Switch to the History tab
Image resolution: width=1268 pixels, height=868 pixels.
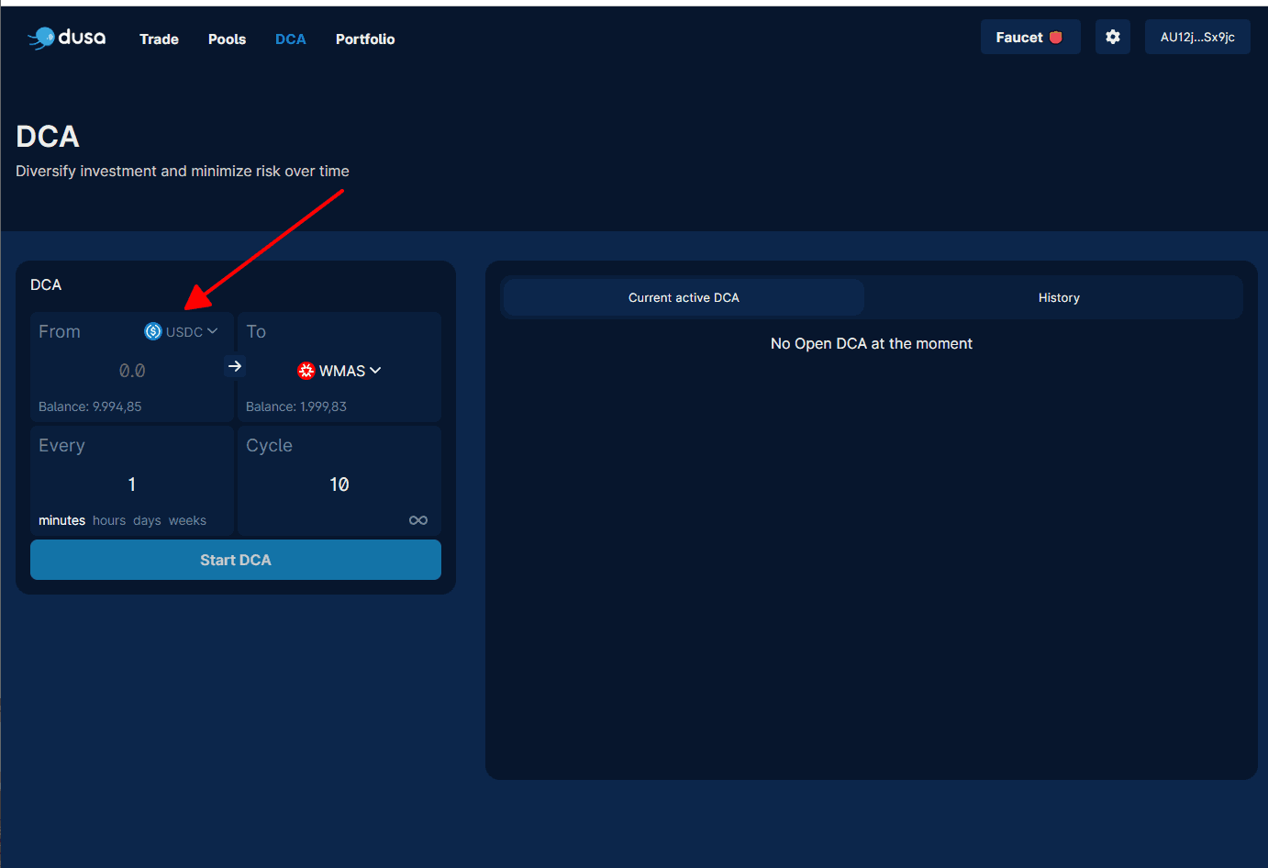[1059, 297]
